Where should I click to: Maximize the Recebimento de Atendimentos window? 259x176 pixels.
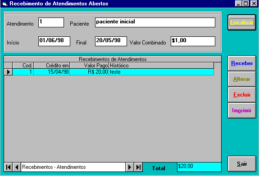tap(246, 4)
